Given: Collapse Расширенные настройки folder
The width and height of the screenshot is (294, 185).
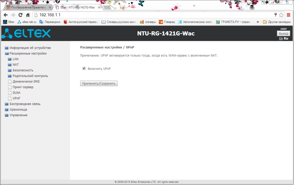Looking at the screenshot, I should point(26,53).
